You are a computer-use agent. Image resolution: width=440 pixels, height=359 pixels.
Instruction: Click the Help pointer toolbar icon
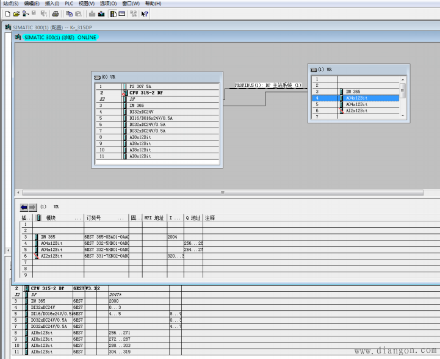point(145,13)
